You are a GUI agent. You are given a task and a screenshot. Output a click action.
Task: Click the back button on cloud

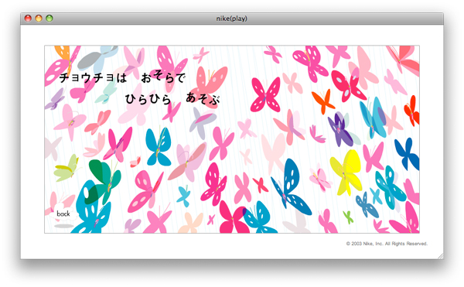click(x=63, y=214)
